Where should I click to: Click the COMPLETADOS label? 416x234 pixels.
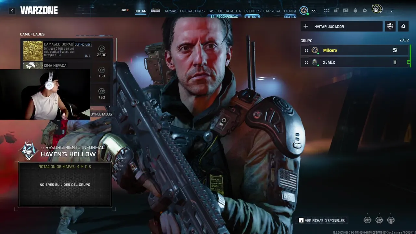coord(101,114)
